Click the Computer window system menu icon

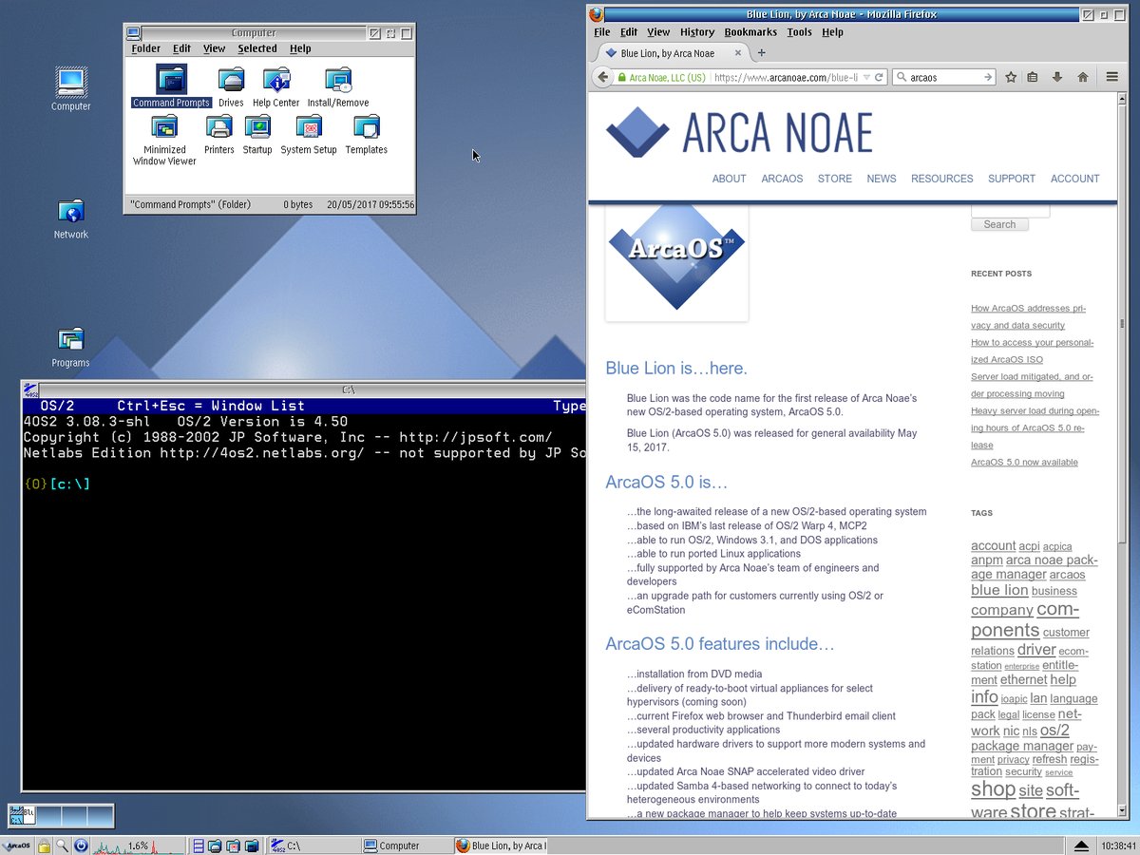(133, 32)
